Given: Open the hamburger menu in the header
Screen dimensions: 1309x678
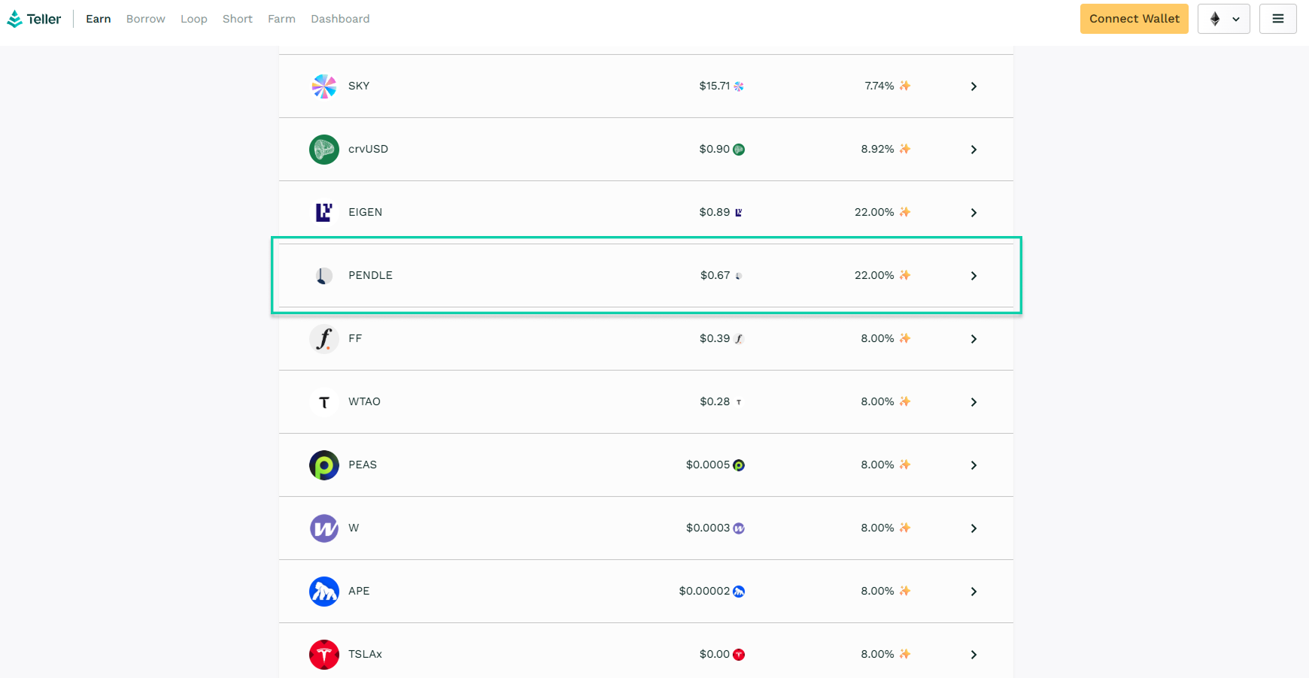Looking at the screenshot, I should (1277, 19).
